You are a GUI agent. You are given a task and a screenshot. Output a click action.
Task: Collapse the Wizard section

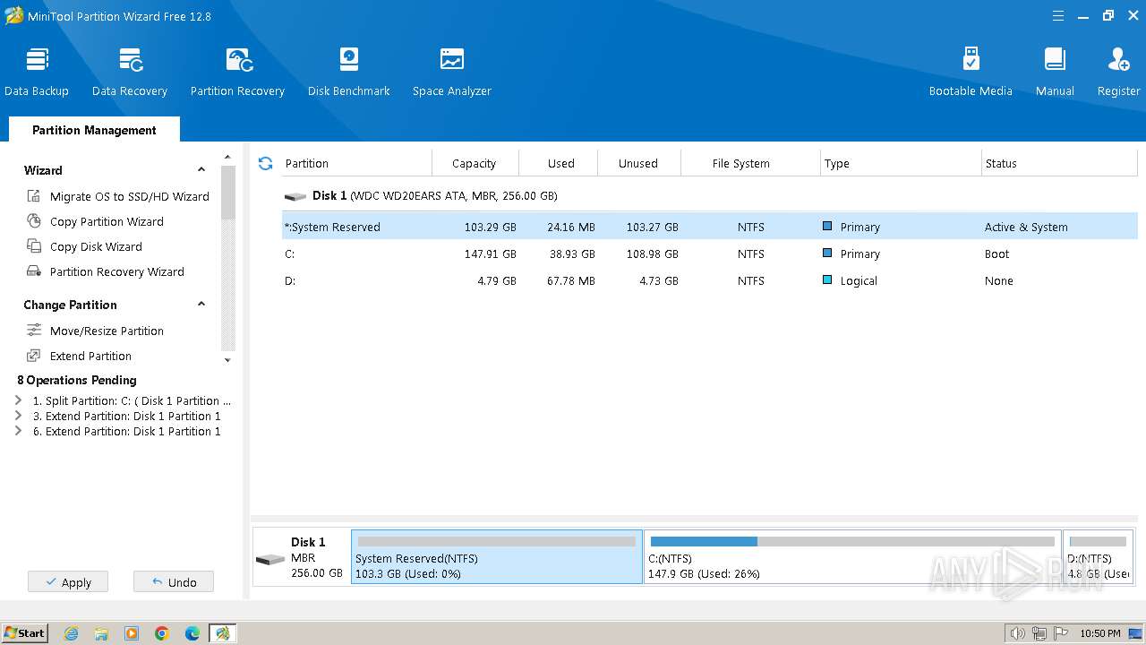(x=201, y=169)
